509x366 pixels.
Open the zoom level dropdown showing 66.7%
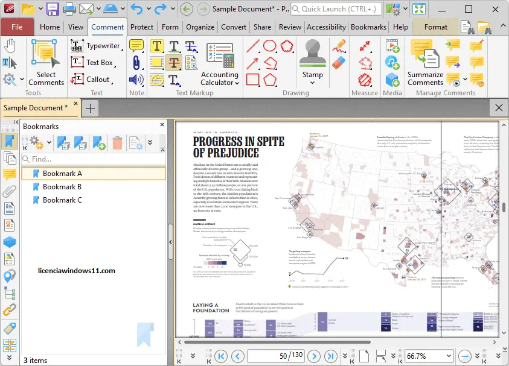point(449,356)
